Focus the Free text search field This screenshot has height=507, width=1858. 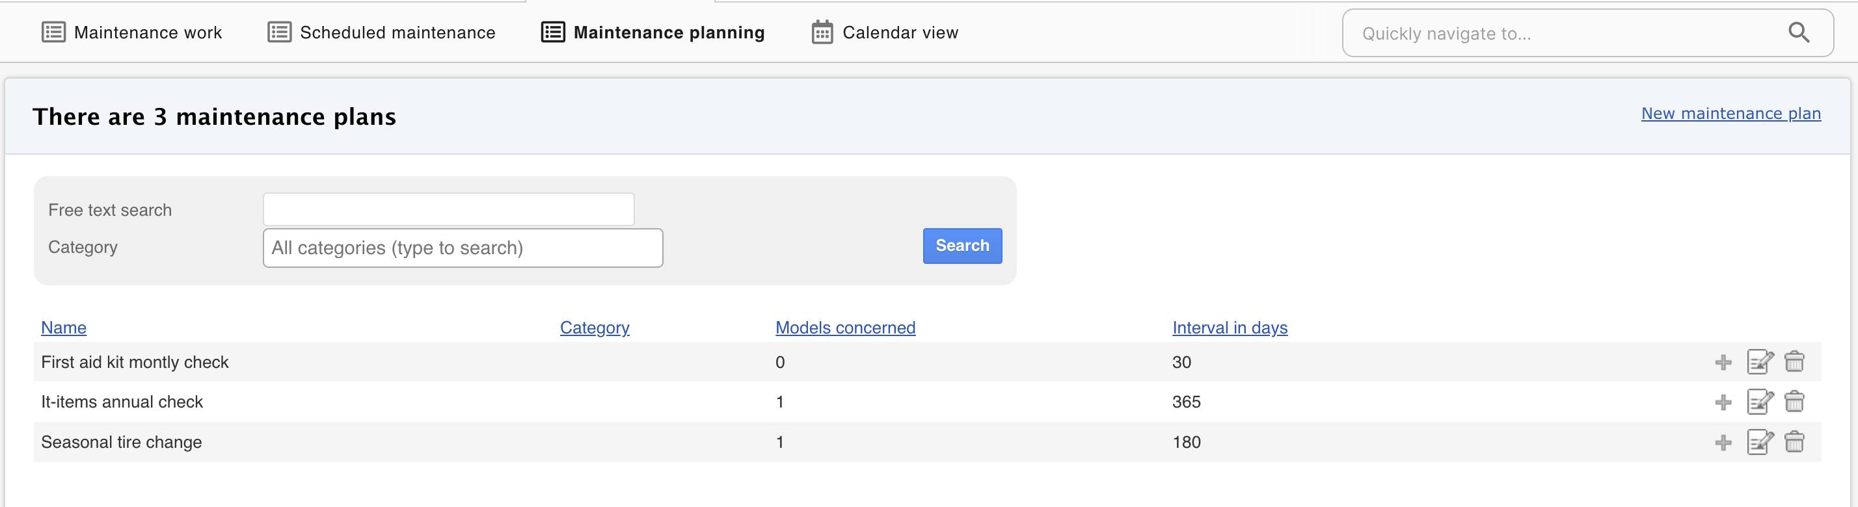pyautogui.click(x=448, y=209)
